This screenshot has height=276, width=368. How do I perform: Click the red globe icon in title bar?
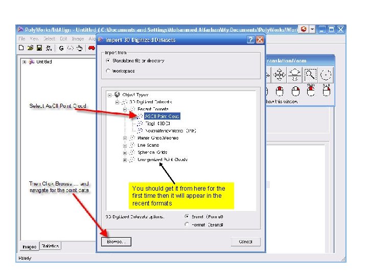304,29
